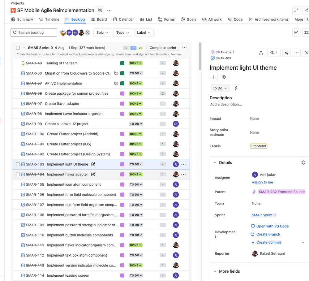Click the Frontend label tag
The image size is (309, 281).
click(x=259, y=146)
